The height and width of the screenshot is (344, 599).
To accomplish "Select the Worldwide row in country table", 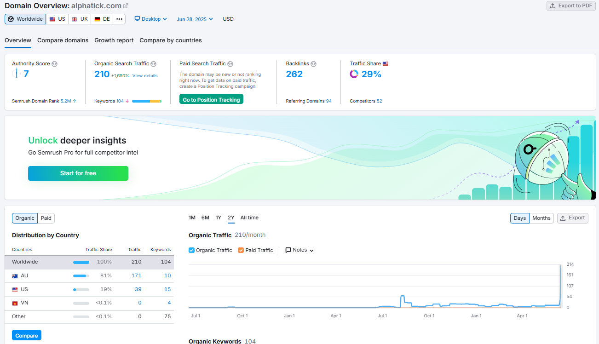I will point(89,262).
